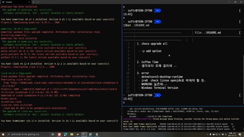The height and width of the screenshot is (137, 244).
Task: Click the left pane vertical scrollbar
Action: tap(121, 123)
